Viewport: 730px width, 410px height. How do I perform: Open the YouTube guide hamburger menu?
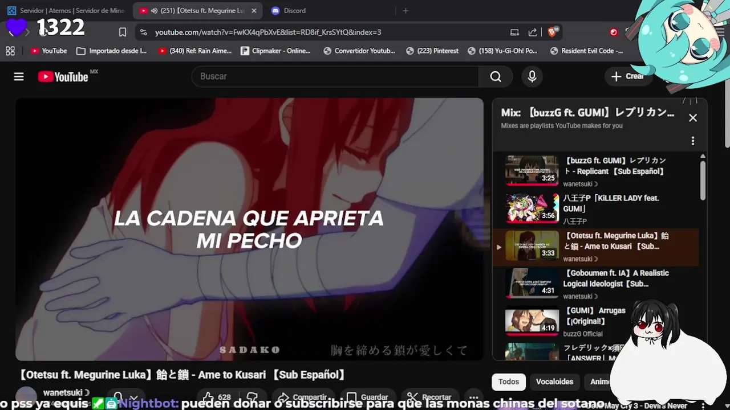[x=19, y=76]
